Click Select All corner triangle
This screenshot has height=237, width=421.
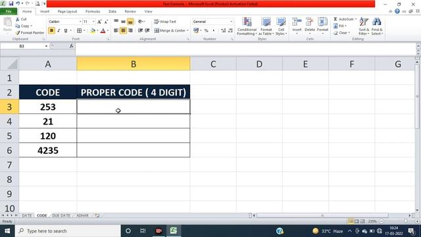[9, 64]
